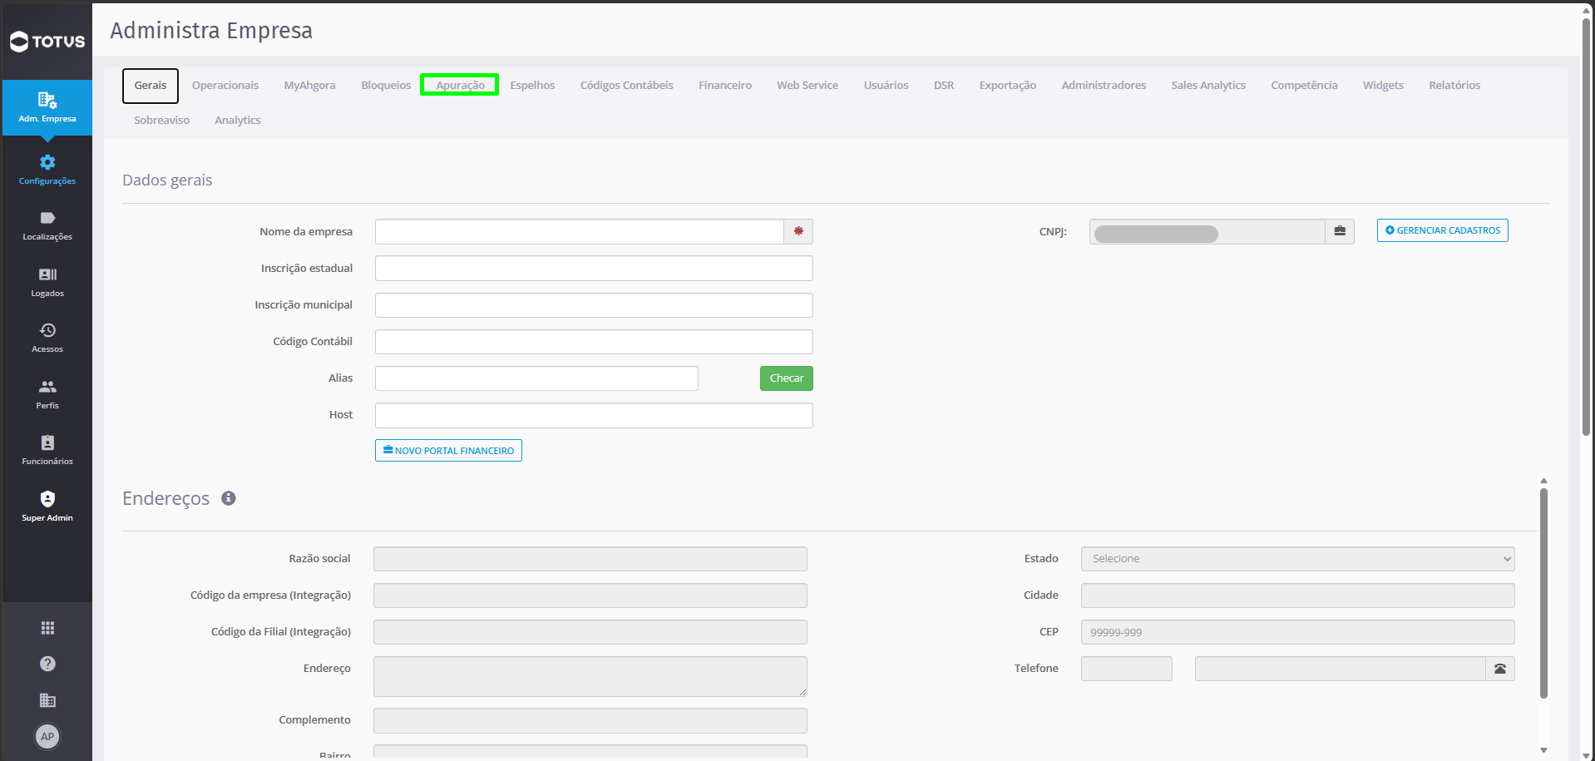
Task: Switch to the Gerais tab
Action: 151,86
